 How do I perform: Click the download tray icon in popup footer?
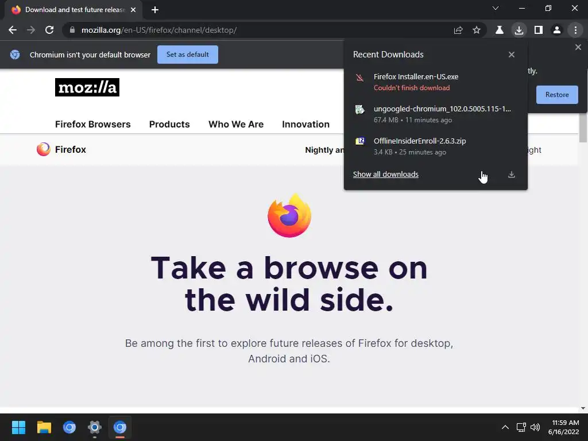click(x=512, y=175)
